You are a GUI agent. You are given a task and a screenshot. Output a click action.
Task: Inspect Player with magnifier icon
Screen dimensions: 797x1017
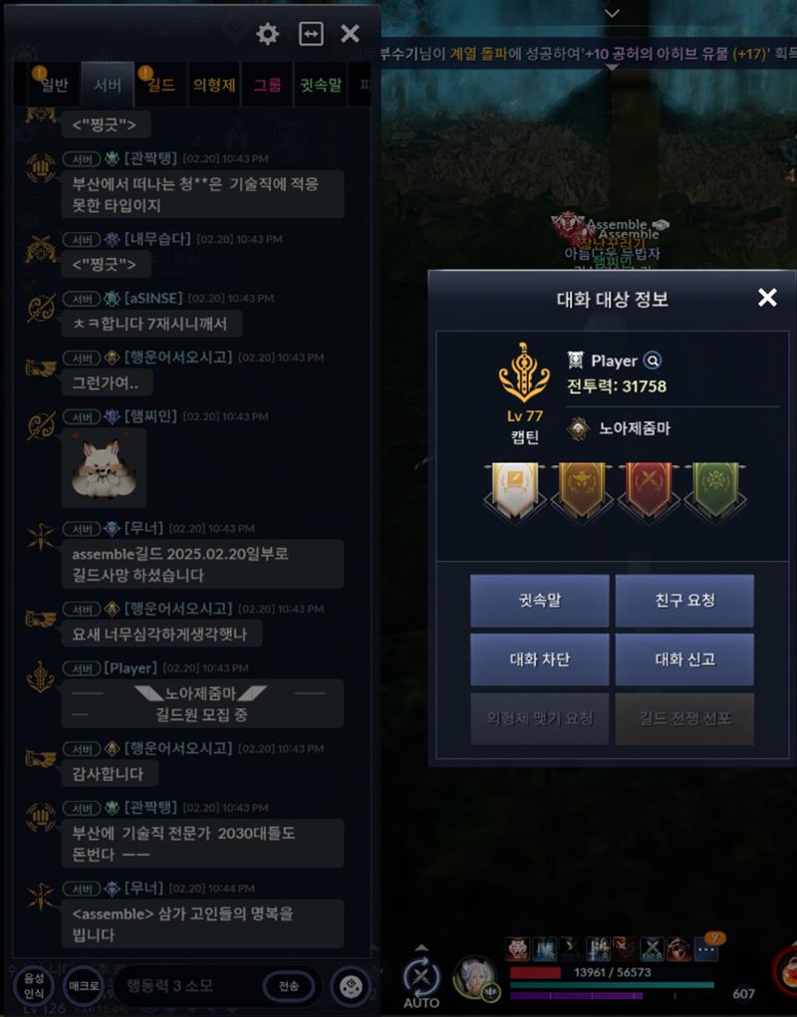coord(653,361)
